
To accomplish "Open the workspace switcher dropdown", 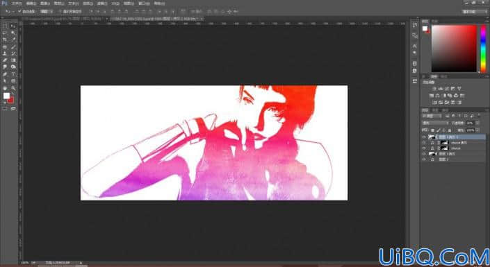I will coord(475,12).
